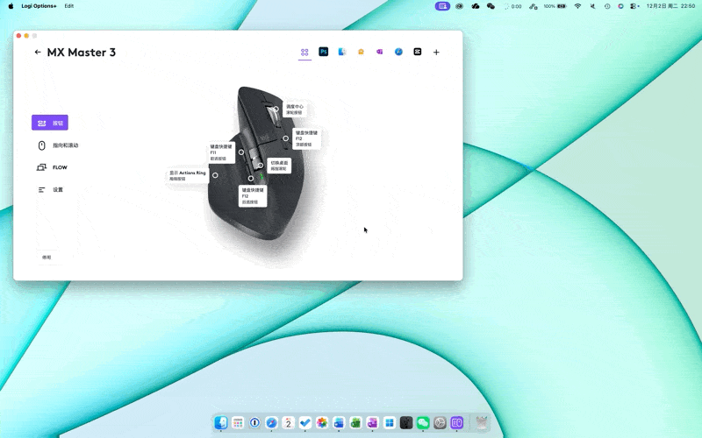The height and width of the screenshot is (438, 702).
Task: Select the top button F12 shortcut hotspot
Action: click(286, 138)
